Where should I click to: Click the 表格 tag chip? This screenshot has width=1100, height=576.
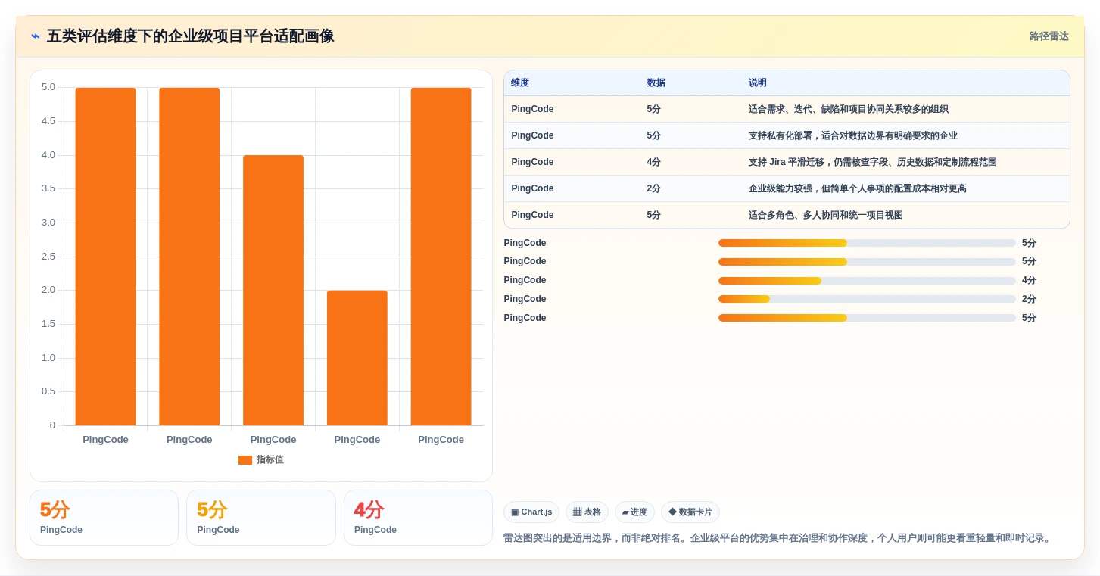pos(587,512)
